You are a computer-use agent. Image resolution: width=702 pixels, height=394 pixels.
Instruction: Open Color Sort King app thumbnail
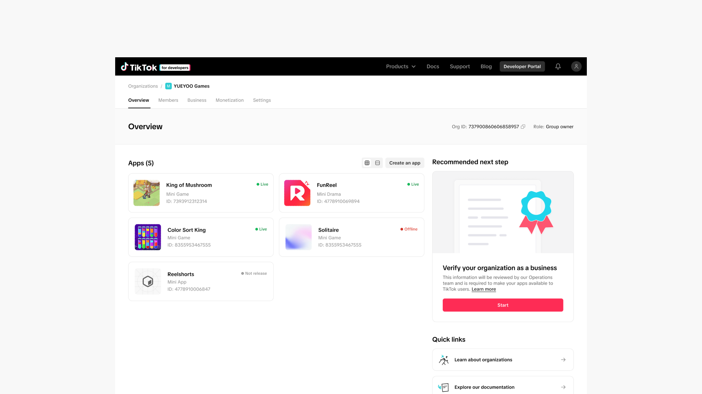pyautogui.click(x=148, y=237)
